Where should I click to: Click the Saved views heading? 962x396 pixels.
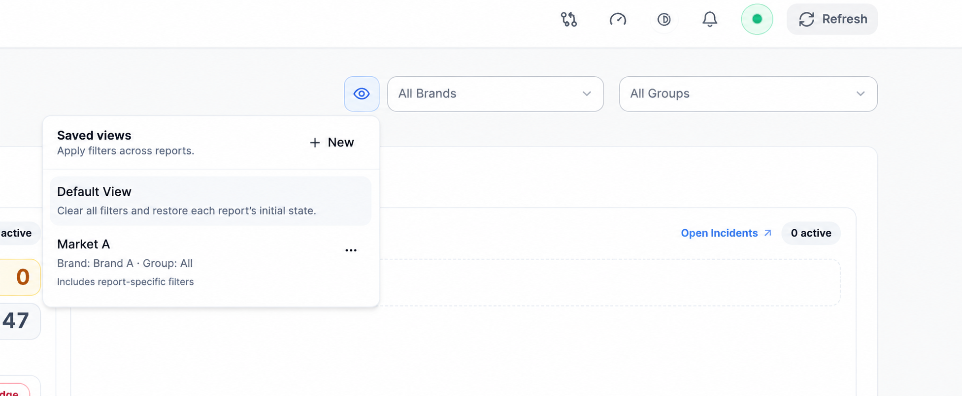pyautogui.click(x=94, y=135)
